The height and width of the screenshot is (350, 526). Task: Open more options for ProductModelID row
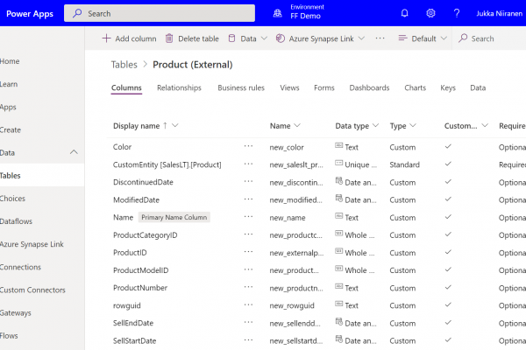coord(249,269)
